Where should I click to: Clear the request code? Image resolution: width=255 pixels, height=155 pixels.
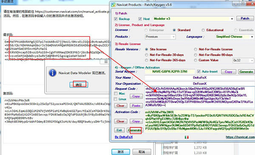click(x=120, y=106)
